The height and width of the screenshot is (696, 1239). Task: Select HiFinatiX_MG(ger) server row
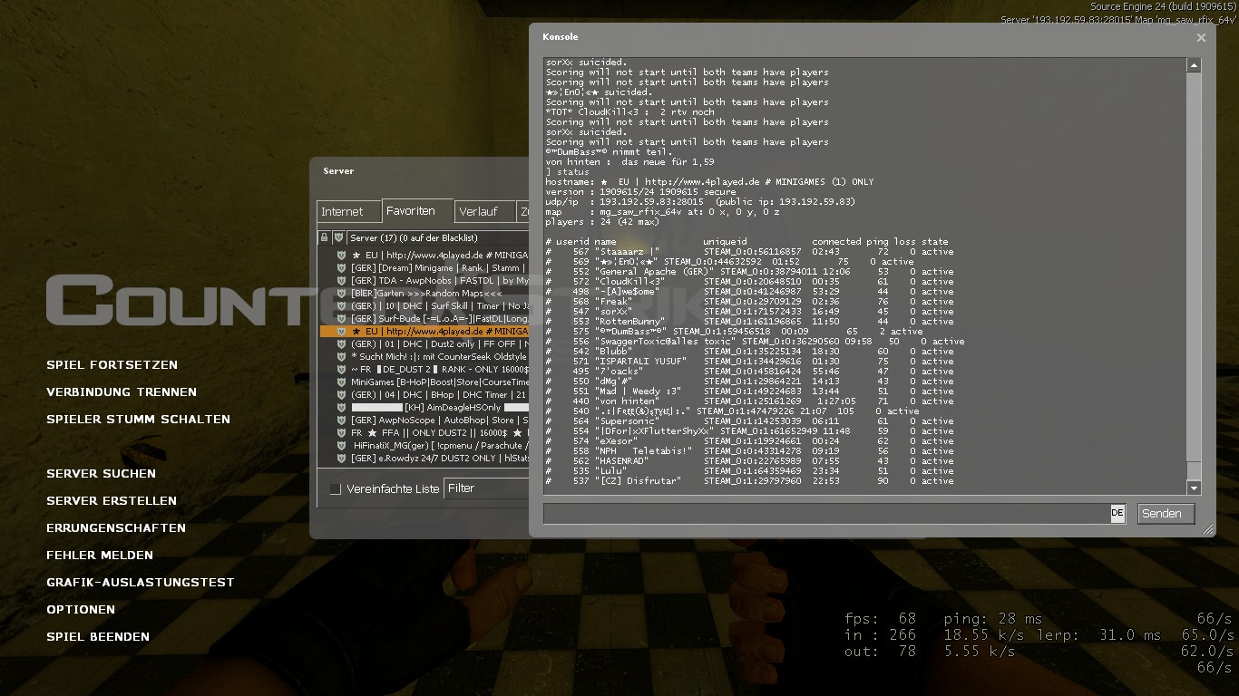pyautogui.click(x=424, y=446)
